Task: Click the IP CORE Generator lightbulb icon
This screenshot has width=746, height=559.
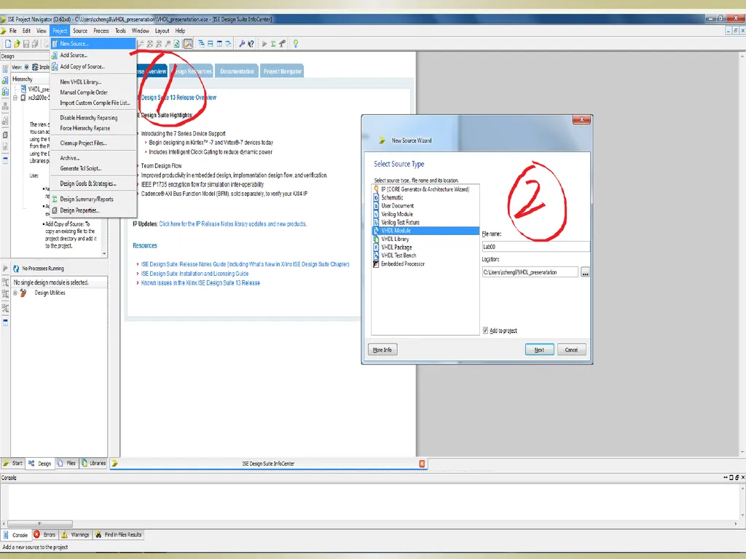Action: pyautogui.click(x=376, y=189)
